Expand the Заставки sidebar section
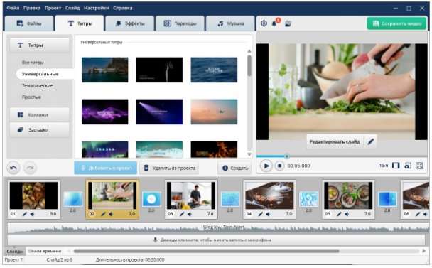 coord(39,129)
